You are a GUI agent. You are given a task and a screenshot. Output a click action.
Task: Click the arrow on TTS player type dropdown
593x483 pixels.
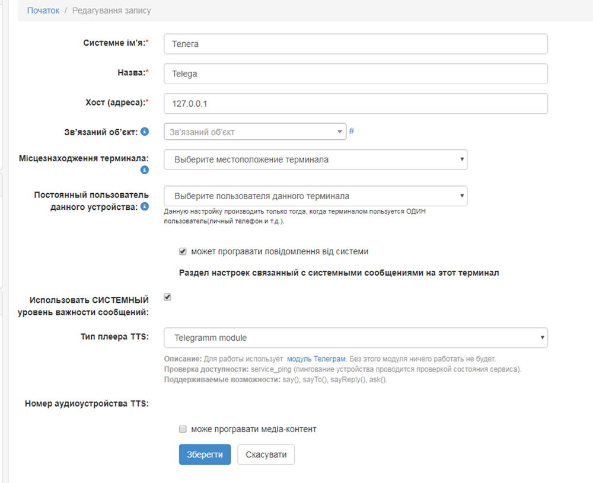[543, 337]
